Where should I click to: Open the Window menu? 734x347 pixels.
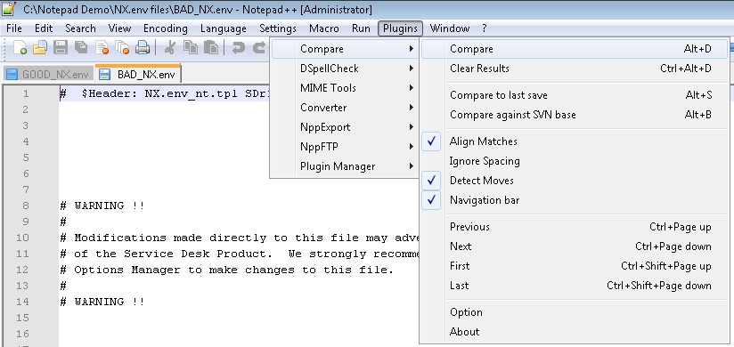tap(450, 28)
